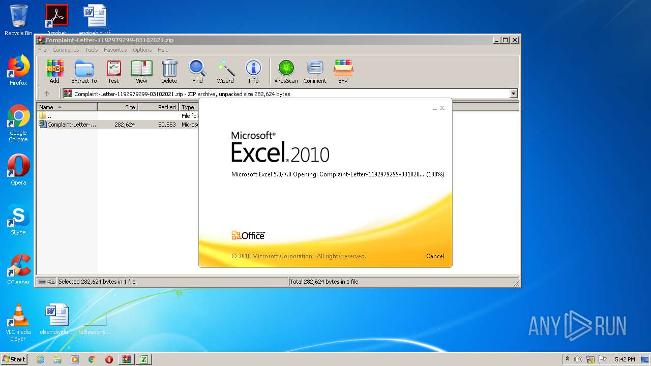Switch to Excel taskbar button
Image resolution: width=651 pixels, height=366 pixels.
pyautogui.click(x=144, y=359)
